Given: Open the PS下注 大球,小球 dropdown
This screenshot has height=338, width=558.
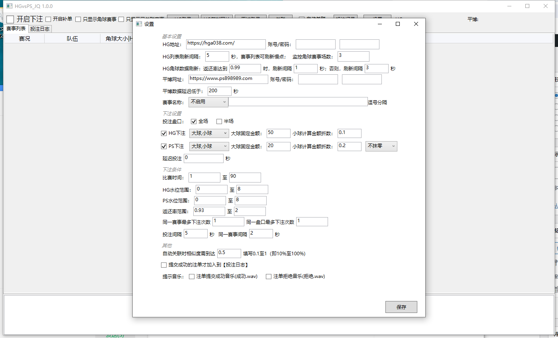Looking at the screenshot, I should point(209,146).
